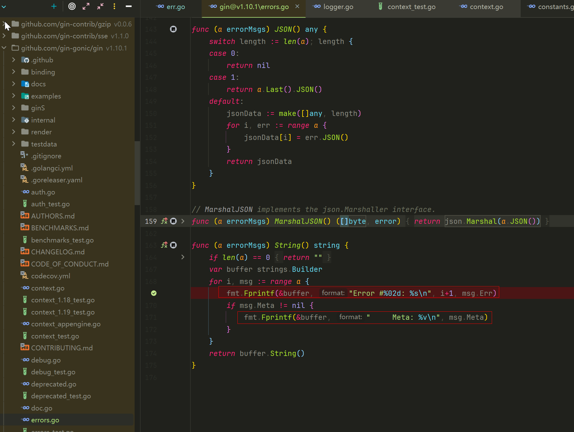
Task: Expand the testdata folder
Action: tap(14, 144)
